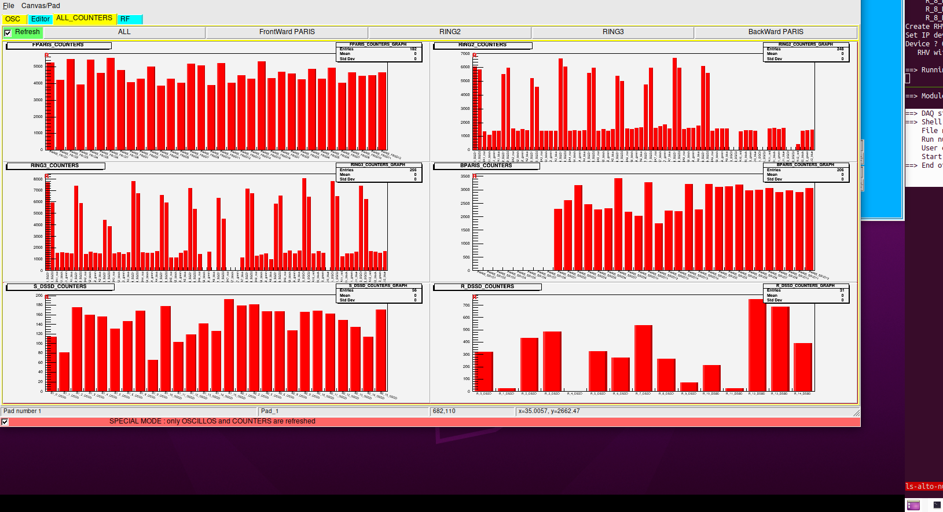Open the file manager icon in taskbar
943x512 pixels.
click(x=913, y=505)
